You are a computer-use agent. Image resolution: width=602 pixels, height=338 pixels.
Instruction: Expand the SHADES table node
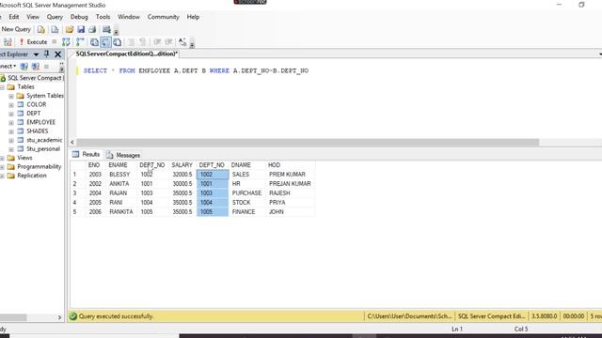click(11, 131)
